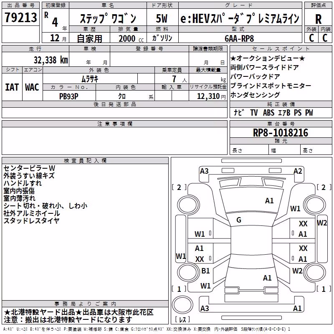Click the shift type IAT
334x334 pixels.
point(12,87)
